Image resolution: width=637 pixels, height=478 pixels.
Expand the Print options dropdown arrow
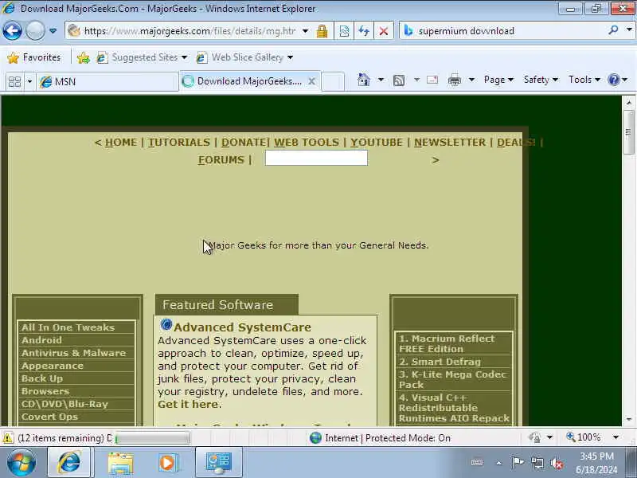tap(471, 80)
